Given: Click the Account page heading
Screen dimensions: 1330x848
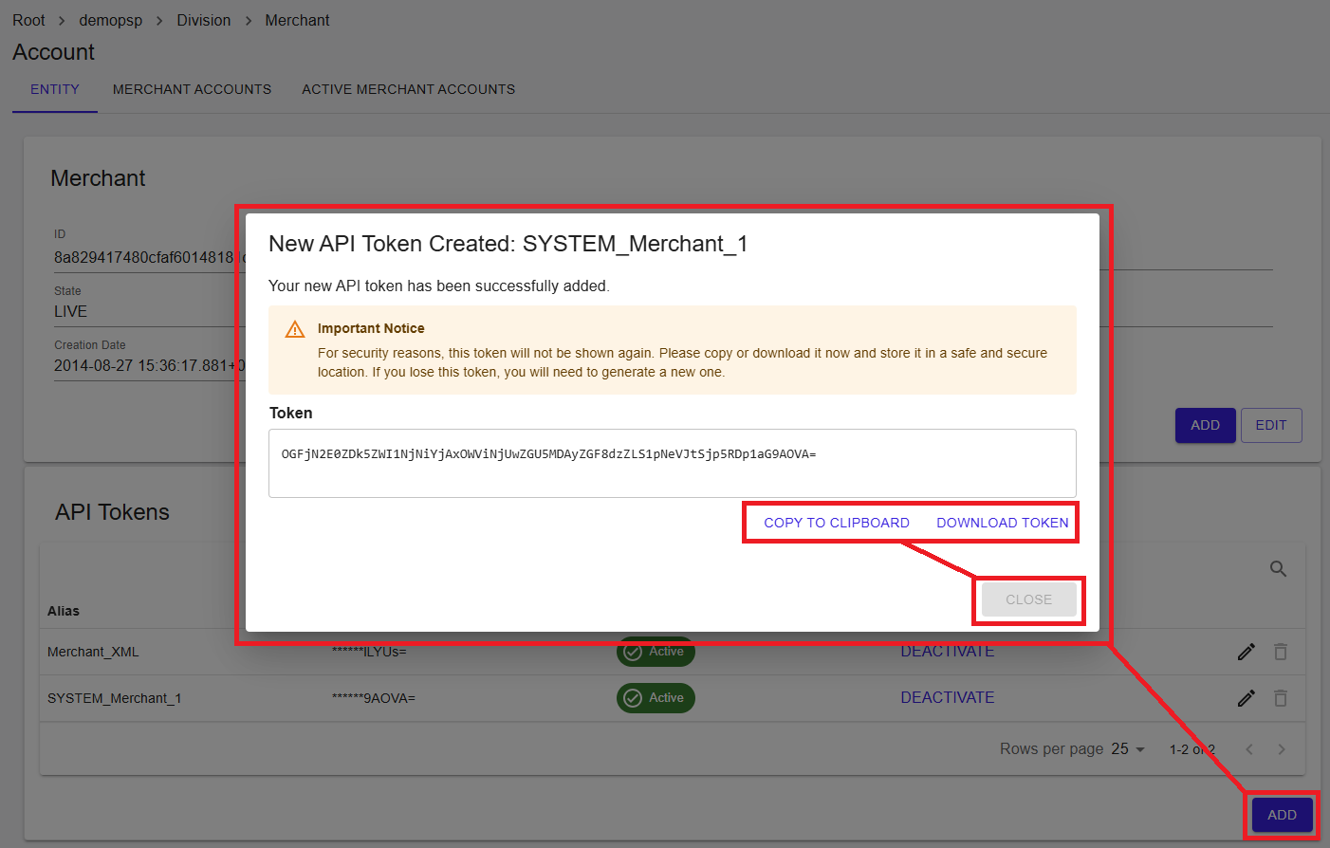Looking at the screenshot, I should [x=53, y=52].
